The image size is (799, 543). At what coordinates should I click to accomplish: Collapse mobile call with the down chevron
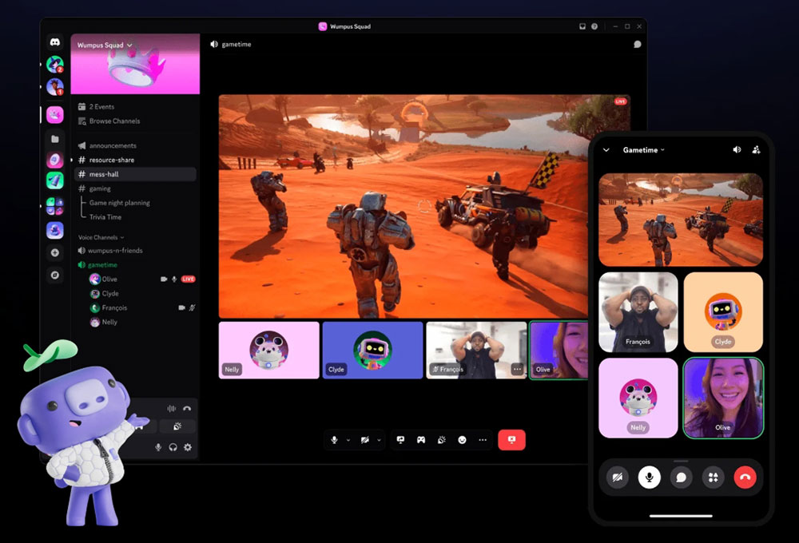606,150
